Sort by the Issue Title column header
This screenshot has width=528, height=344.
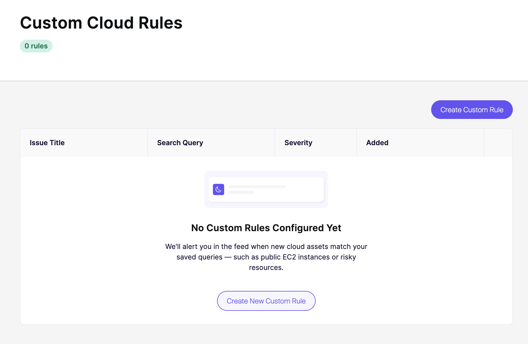pos(47,143)
